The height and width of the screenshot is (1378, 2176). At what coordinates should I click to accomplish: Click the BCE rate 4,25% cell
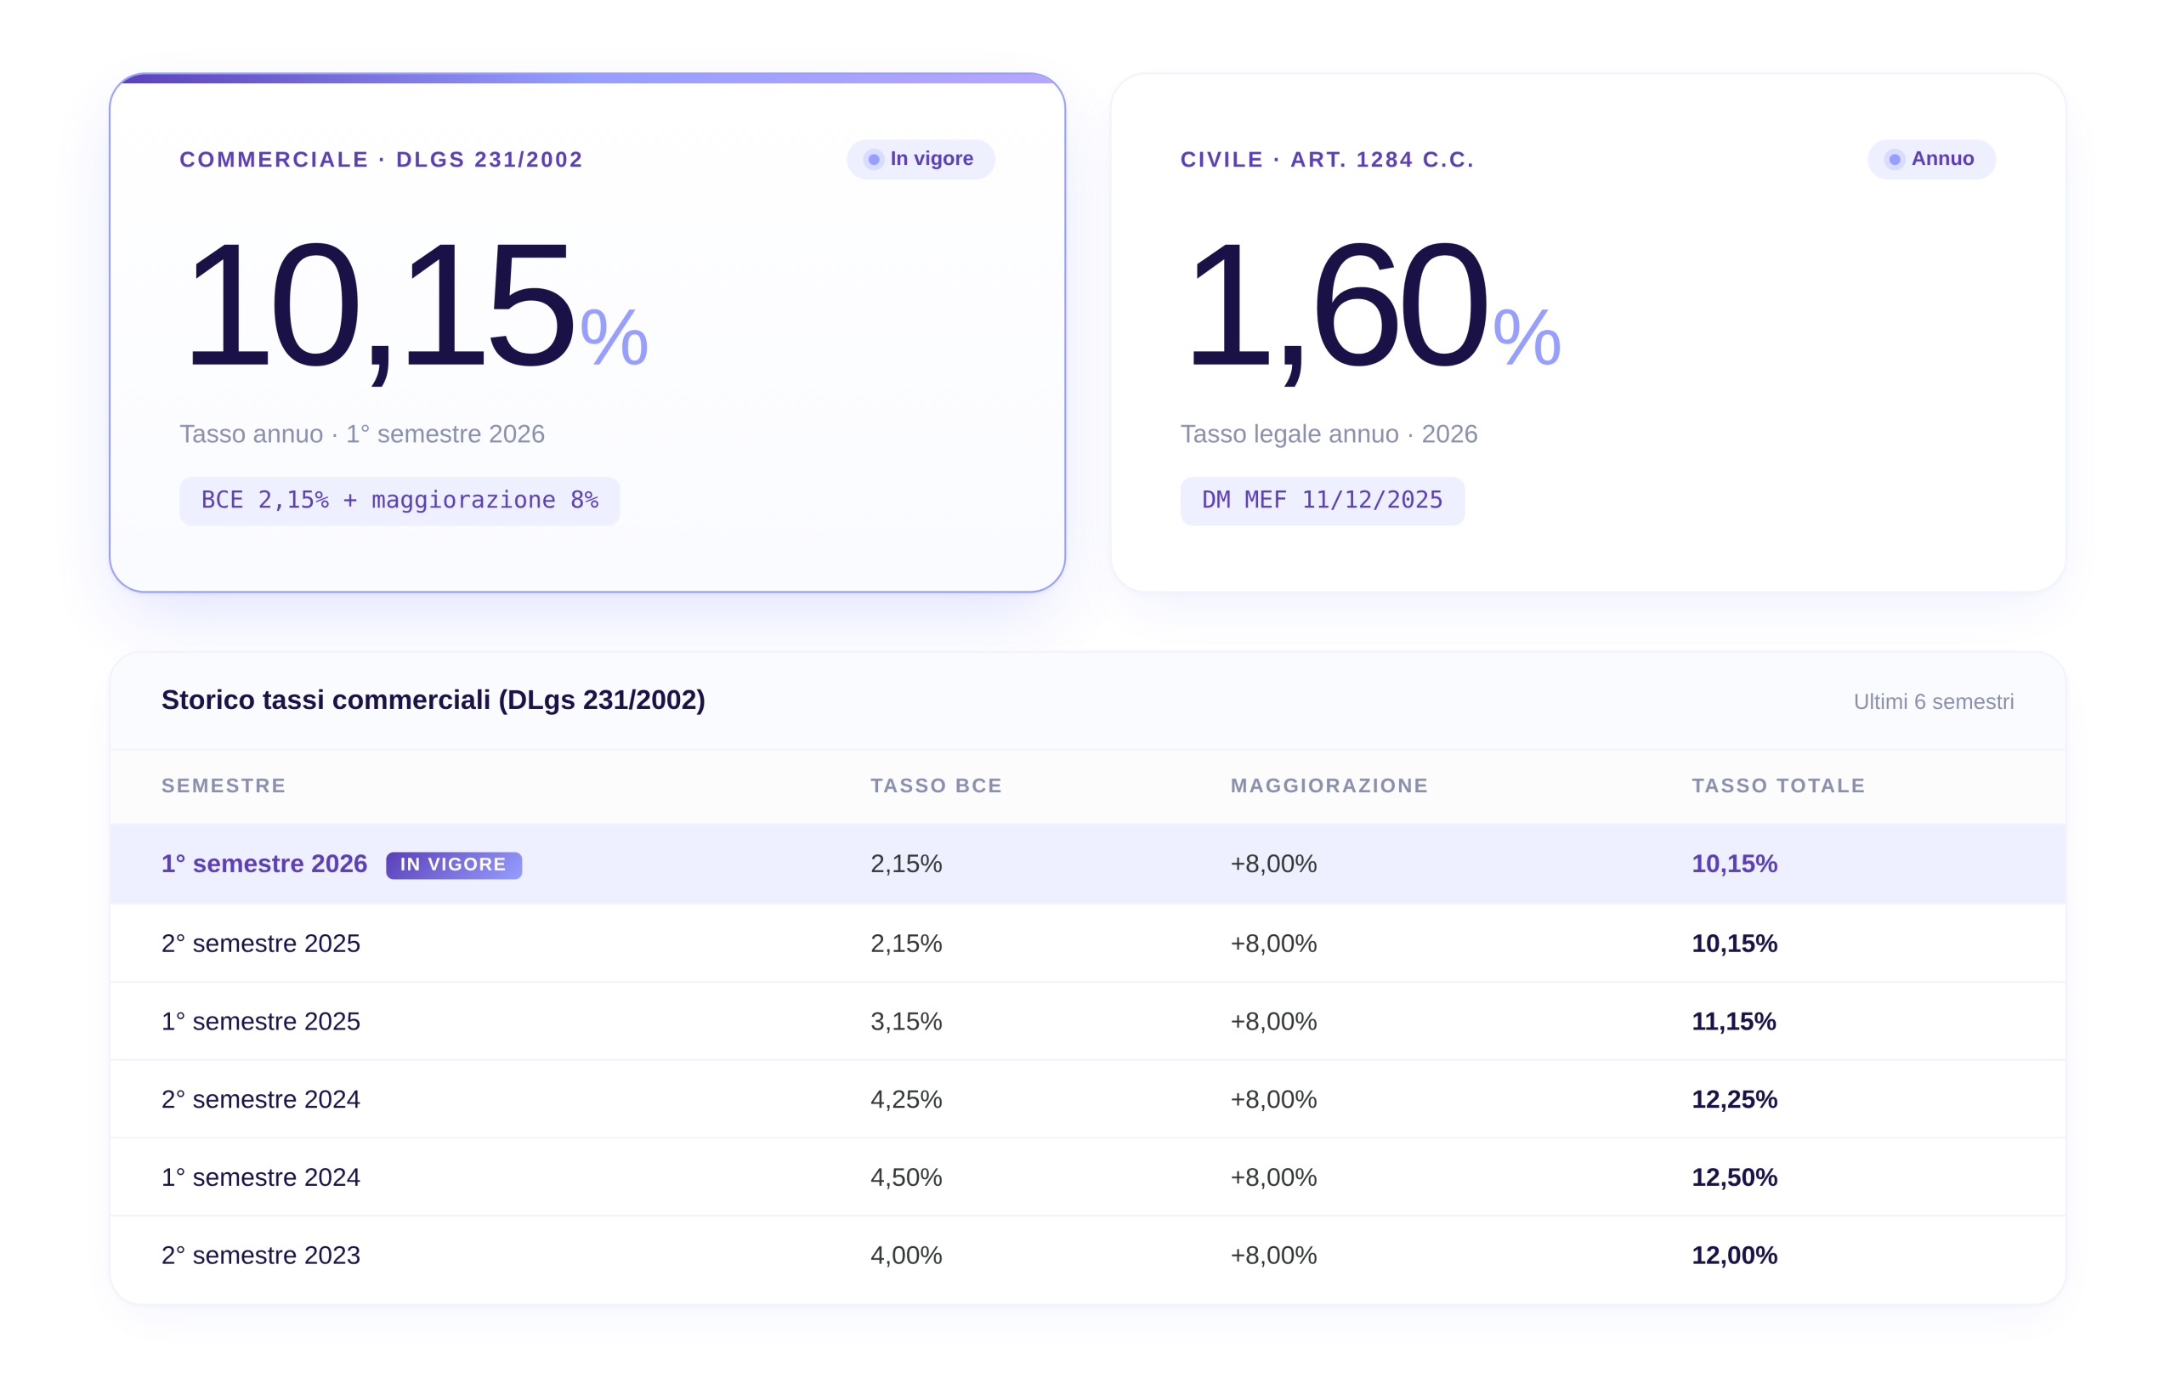pos(905,1099)
